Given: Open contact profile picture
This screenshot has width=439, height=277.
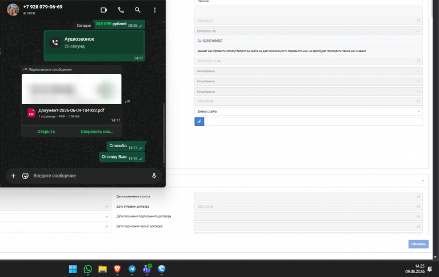Looking at the screenshot, I should [x=13, y=10].
